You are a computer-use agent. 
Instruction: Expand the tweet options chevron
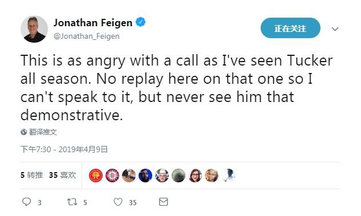[x=335, y=29]
